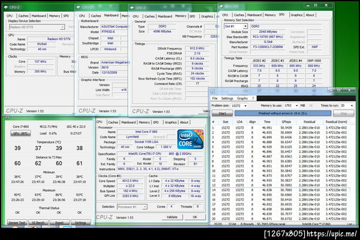Click the '4012.71 MHz' reading in Real Temp

tap(49, 127)
